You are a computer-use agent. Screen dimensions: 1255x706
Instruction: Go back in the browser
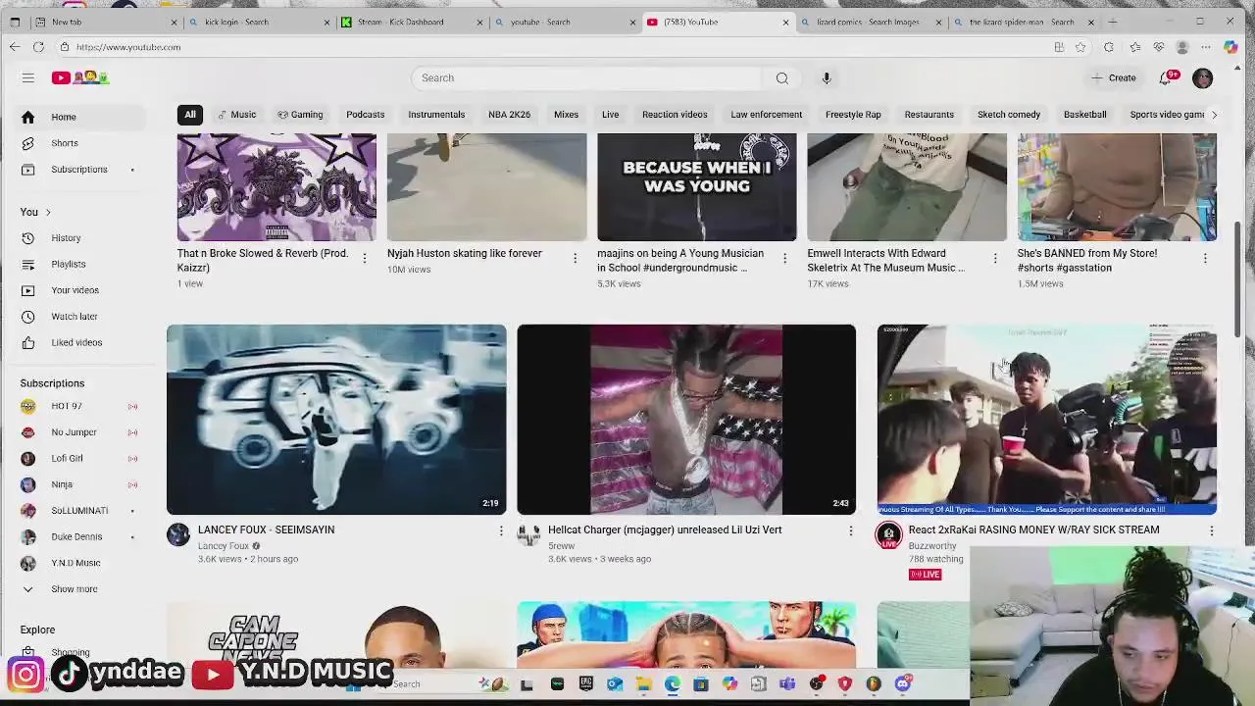click(15, 47)
